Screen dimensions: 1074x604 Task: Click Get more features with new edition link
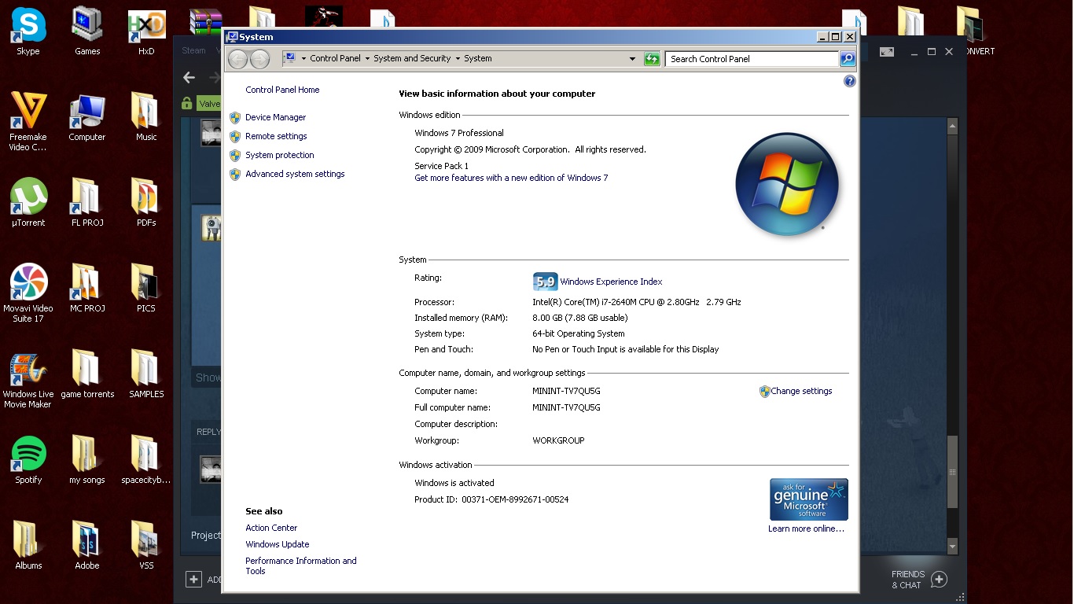[x=511, y=178]
